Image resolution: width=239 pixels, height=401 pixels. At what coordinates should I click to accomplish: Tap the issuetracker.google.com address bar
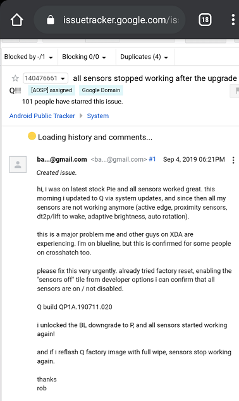point(109,20)
